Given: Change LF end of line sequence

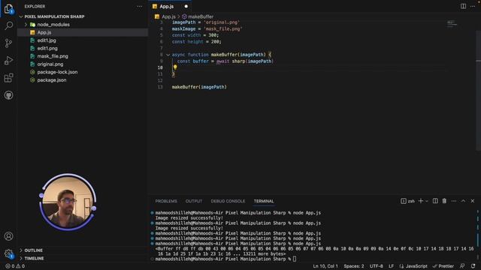Looking at the screenshot, I should (391, 266).
